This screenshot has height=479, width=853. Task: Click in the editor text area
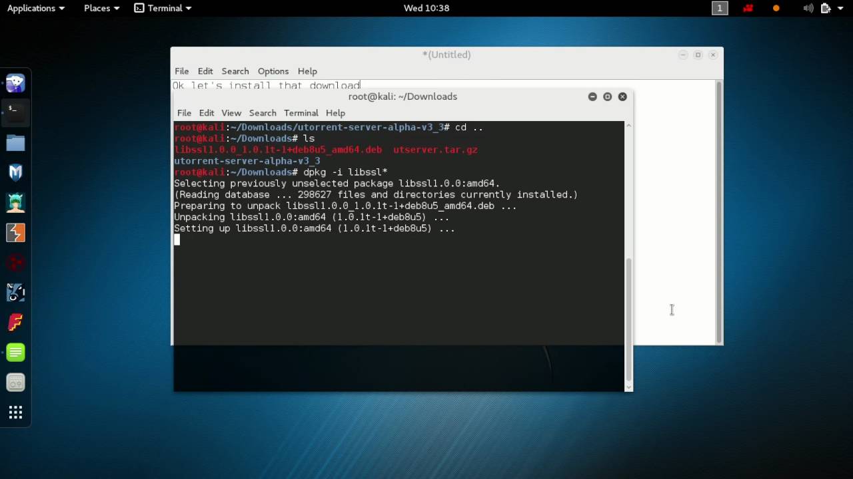click(673, 213)
